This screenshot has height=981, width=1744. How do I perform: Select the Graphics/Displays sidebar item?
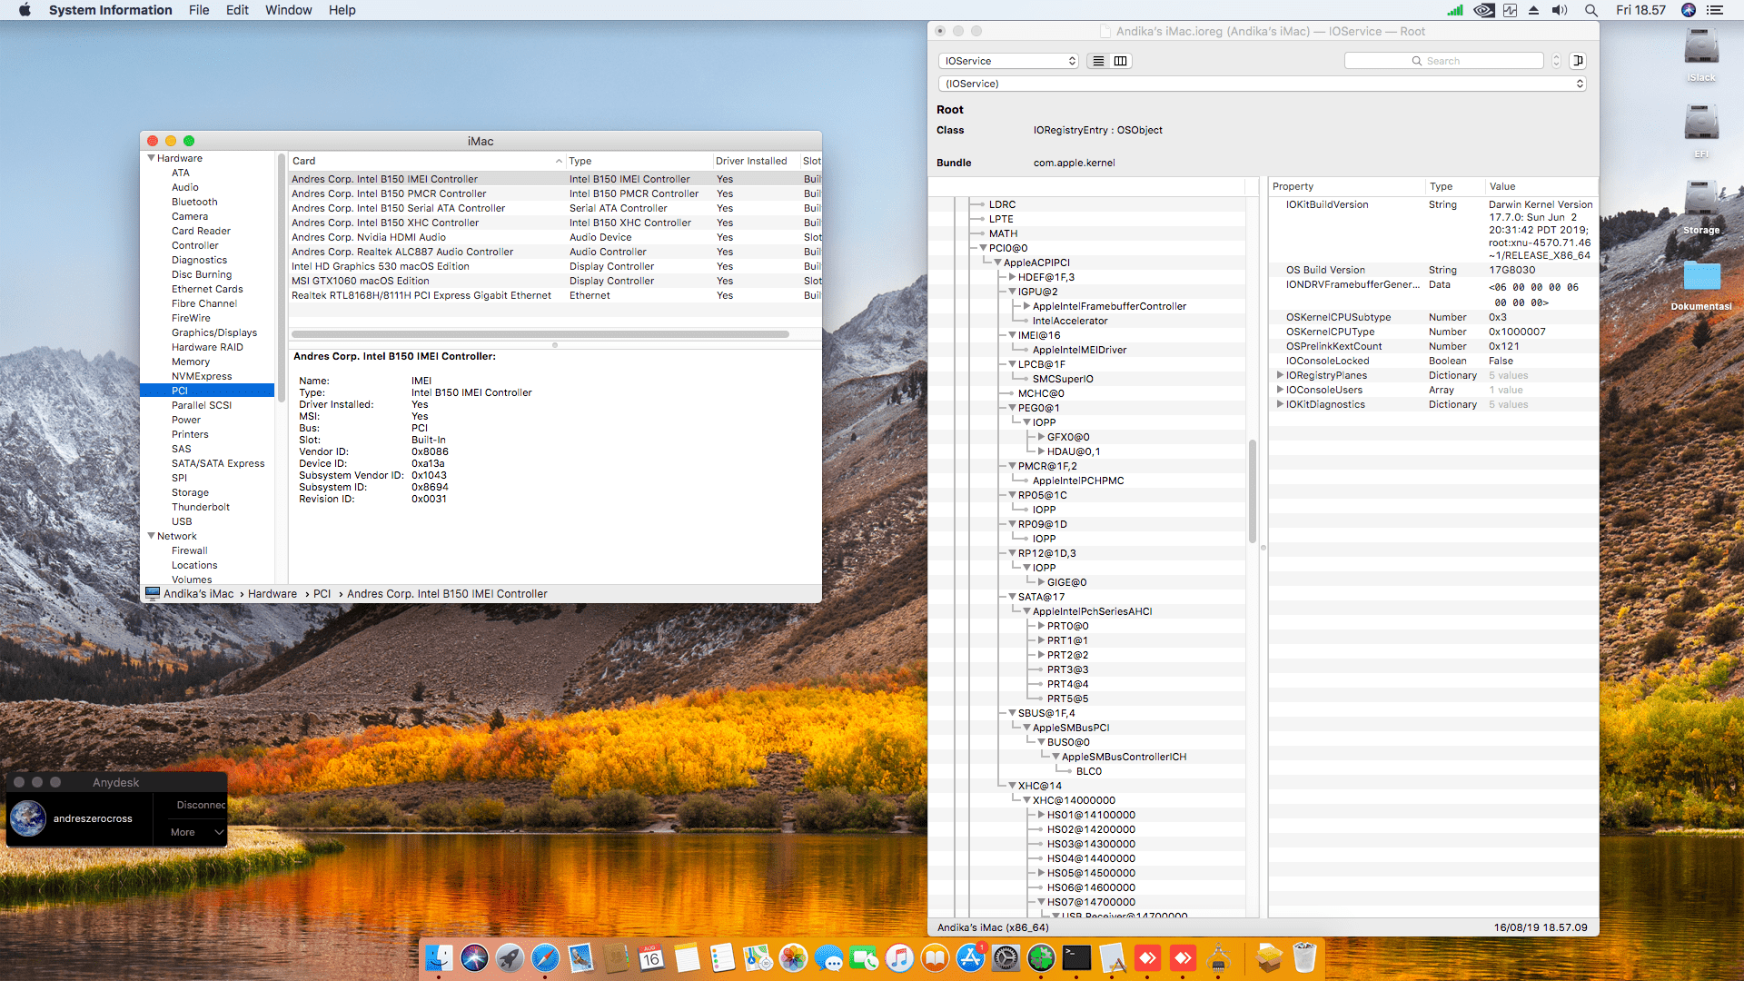pos(214,332)
